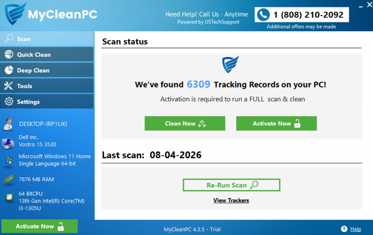Screen dimensions: 373x235
Task: Minimize the MyCleanPC window
Action: coord(361,6)
